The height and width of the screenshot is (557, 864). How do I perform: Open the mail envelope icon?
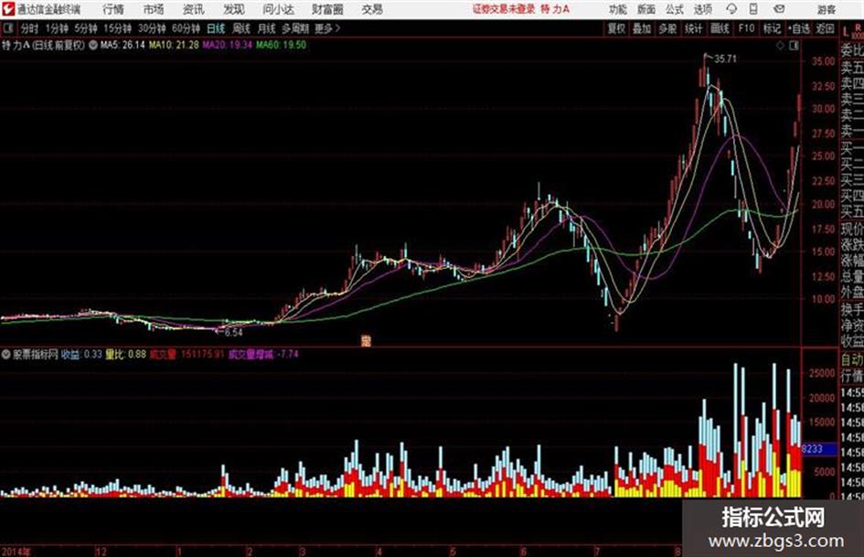point(779,9)
